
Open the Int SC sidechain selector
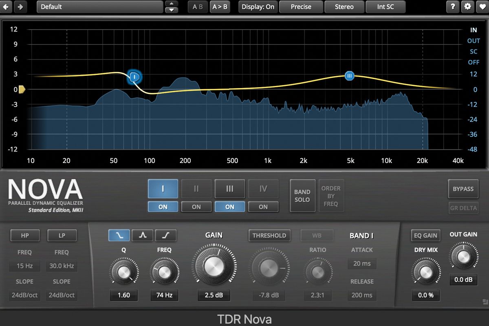385,7
